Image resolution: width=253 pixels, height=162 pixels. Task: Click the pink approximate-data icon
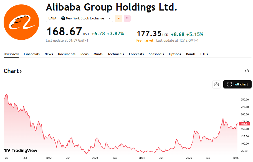tap(127, 18)
